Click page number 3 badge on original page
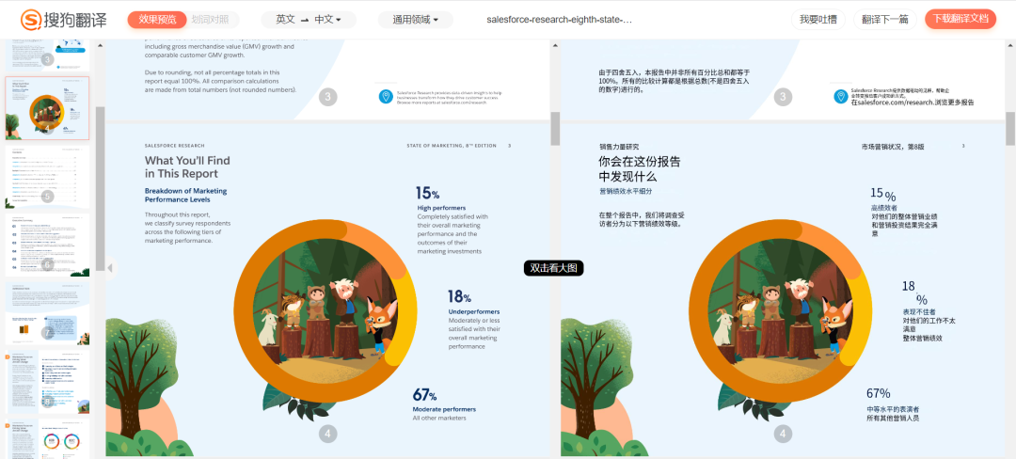This screenshot has width=1016, height=459. (328, 97)
